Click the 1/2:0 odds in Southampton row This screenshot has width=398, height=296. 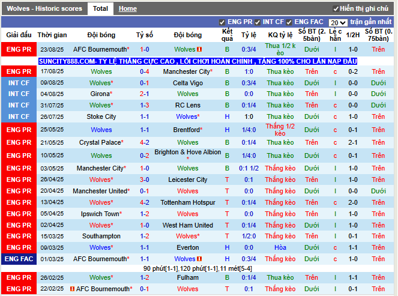coord(249,236)
